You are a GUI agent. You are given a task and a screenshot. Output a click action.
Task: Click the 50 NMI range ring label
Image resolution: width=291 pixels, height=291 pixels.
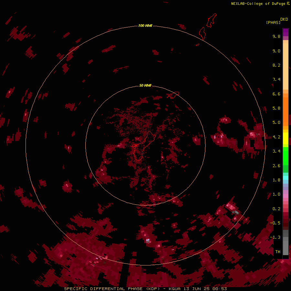(145, 85)
